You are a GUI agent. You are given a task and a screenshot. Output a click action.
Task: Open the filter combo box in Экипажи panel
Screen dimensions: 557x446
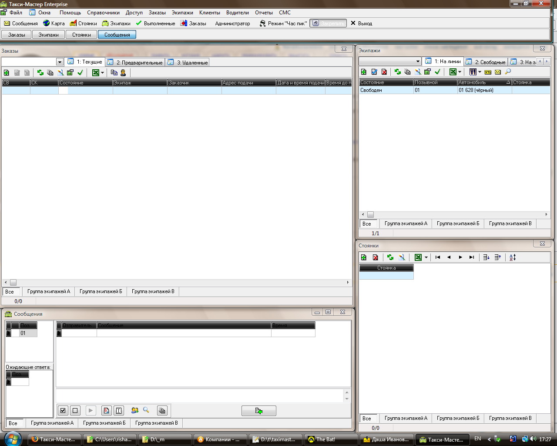[418, 61]
